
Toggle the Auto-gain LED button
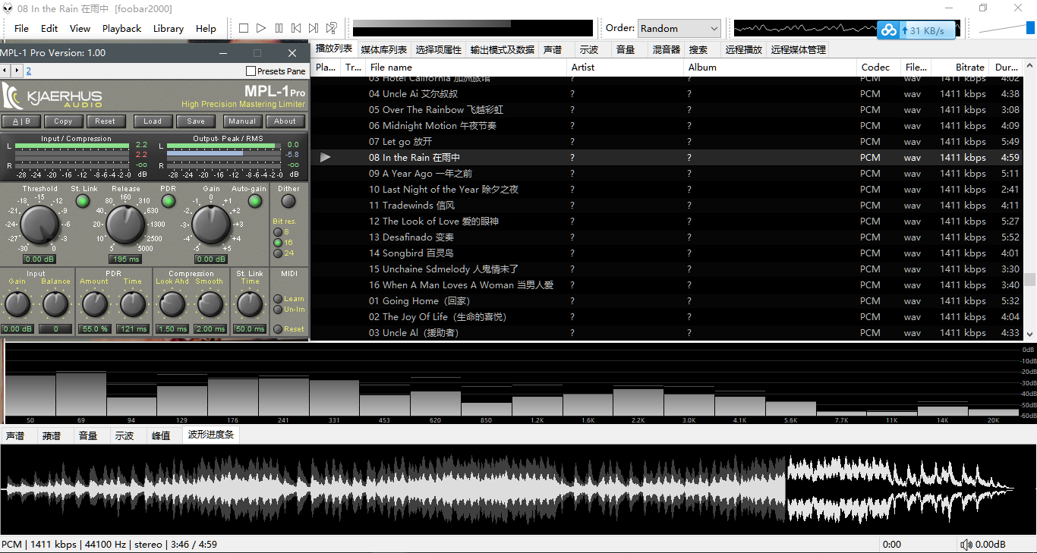point(256,201)
